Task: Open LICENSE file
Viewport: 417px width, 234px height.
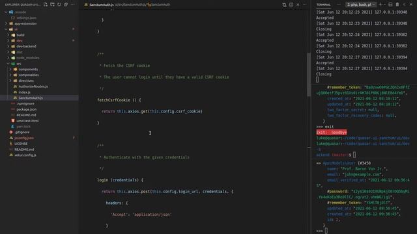Action: pos(21,144)
